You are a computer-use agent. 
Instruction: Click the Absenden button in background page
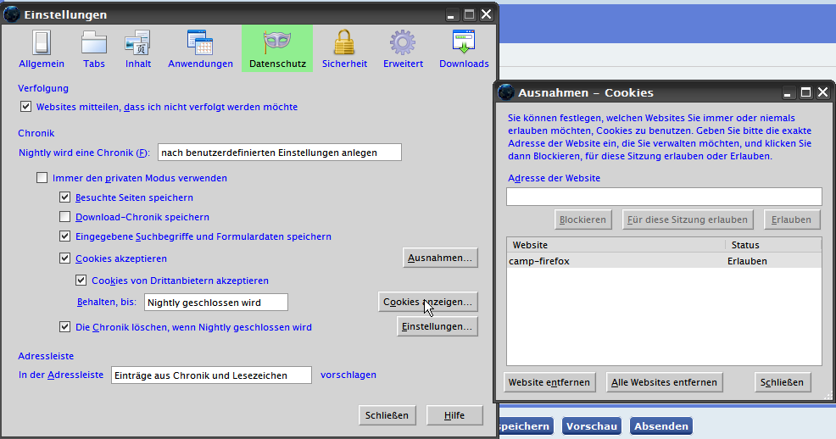661,426
